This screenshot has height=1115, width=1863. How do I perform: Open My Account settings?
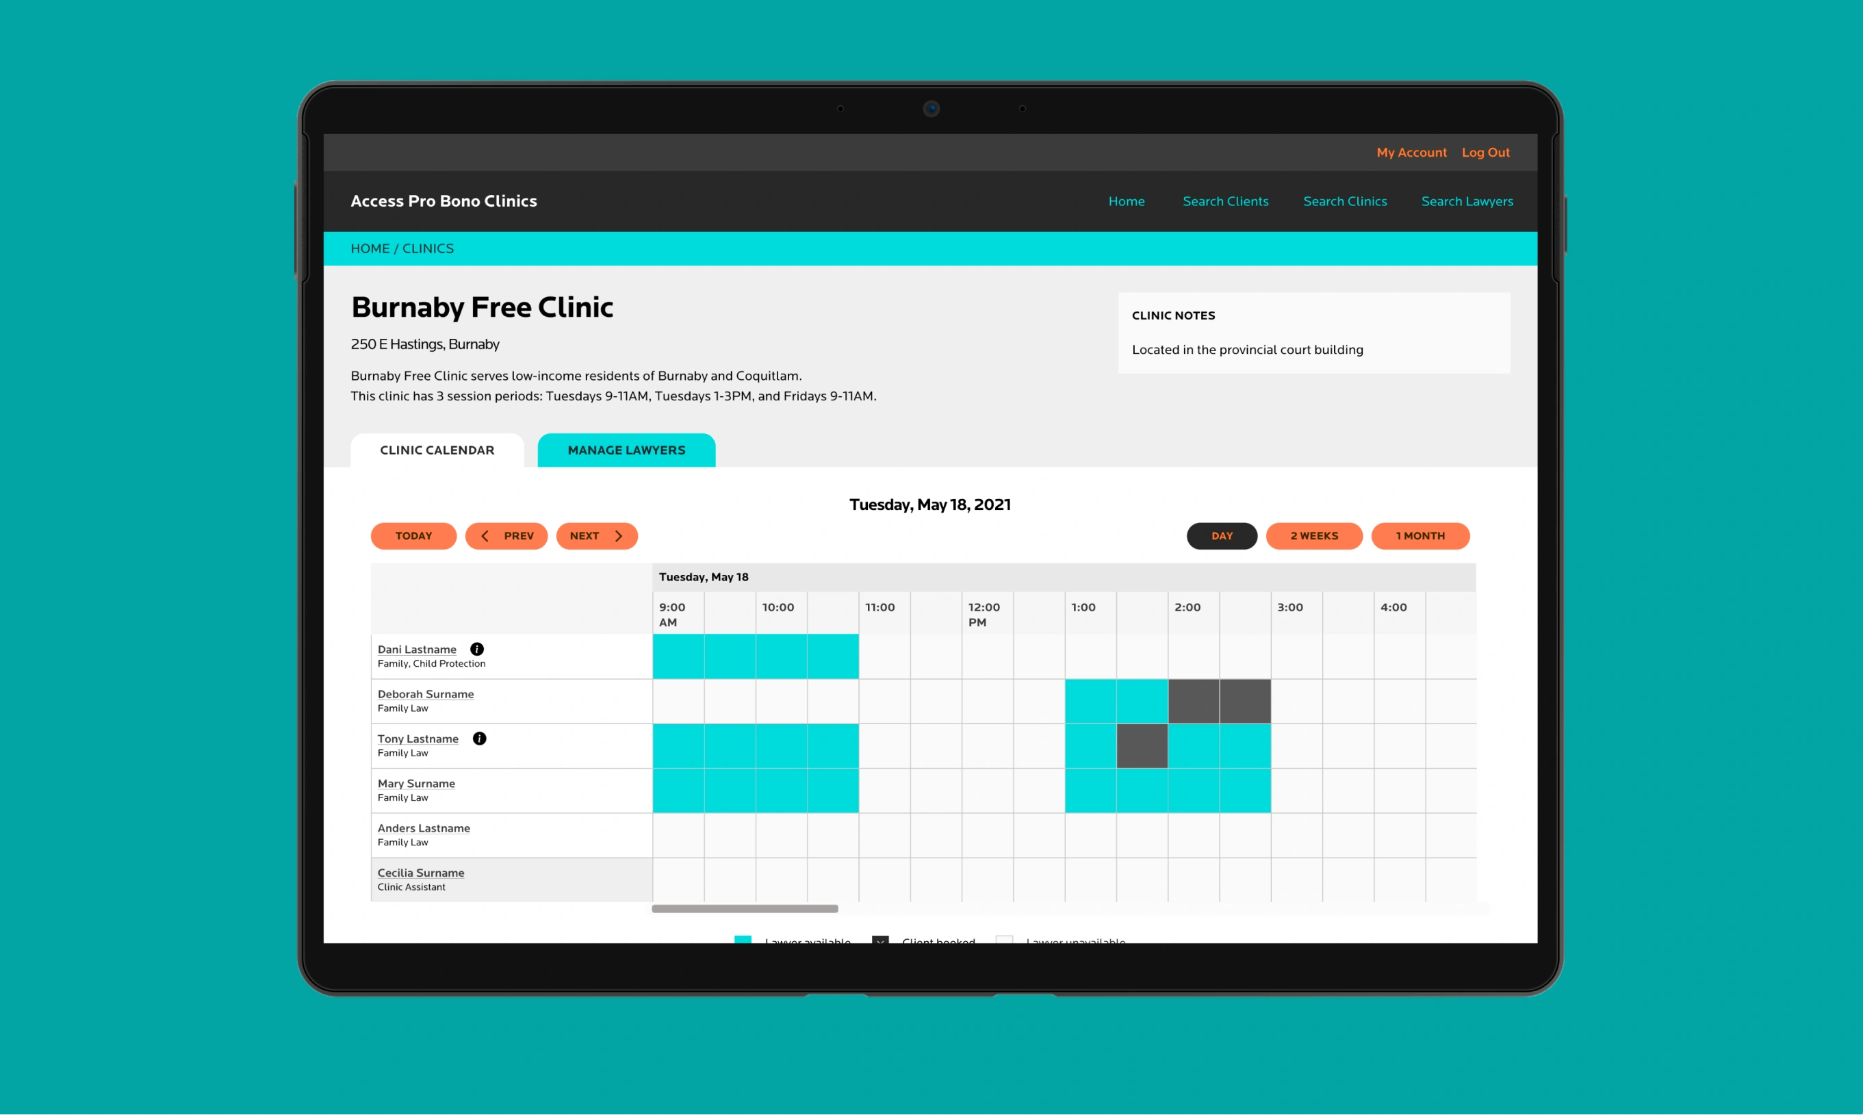pos(1412,151)
